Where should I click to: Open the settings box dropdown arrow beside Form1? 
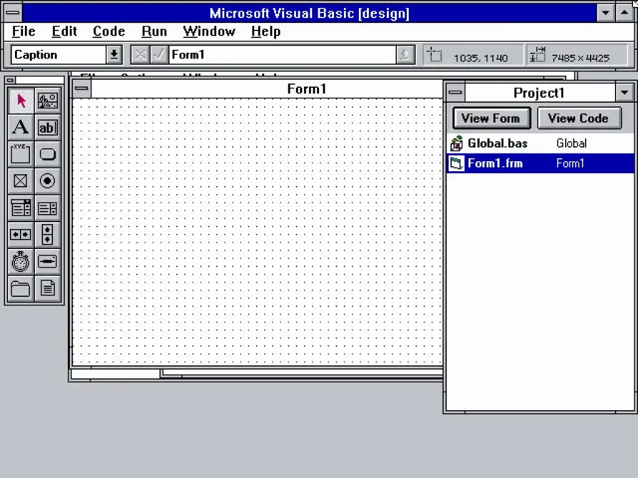pyautogui.click(x=405, y=55)
